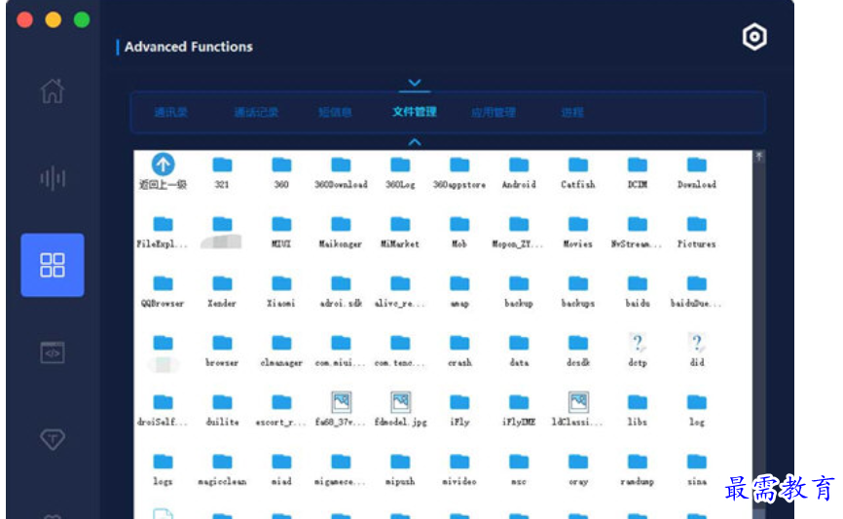
Task: Switch to the 通话记录 call log tab
Action: [256, 112]
